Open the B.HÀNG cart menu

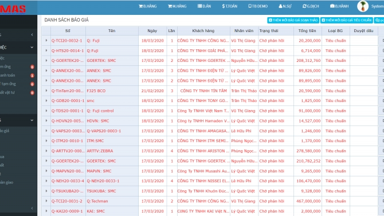click(x=148, y=6)
